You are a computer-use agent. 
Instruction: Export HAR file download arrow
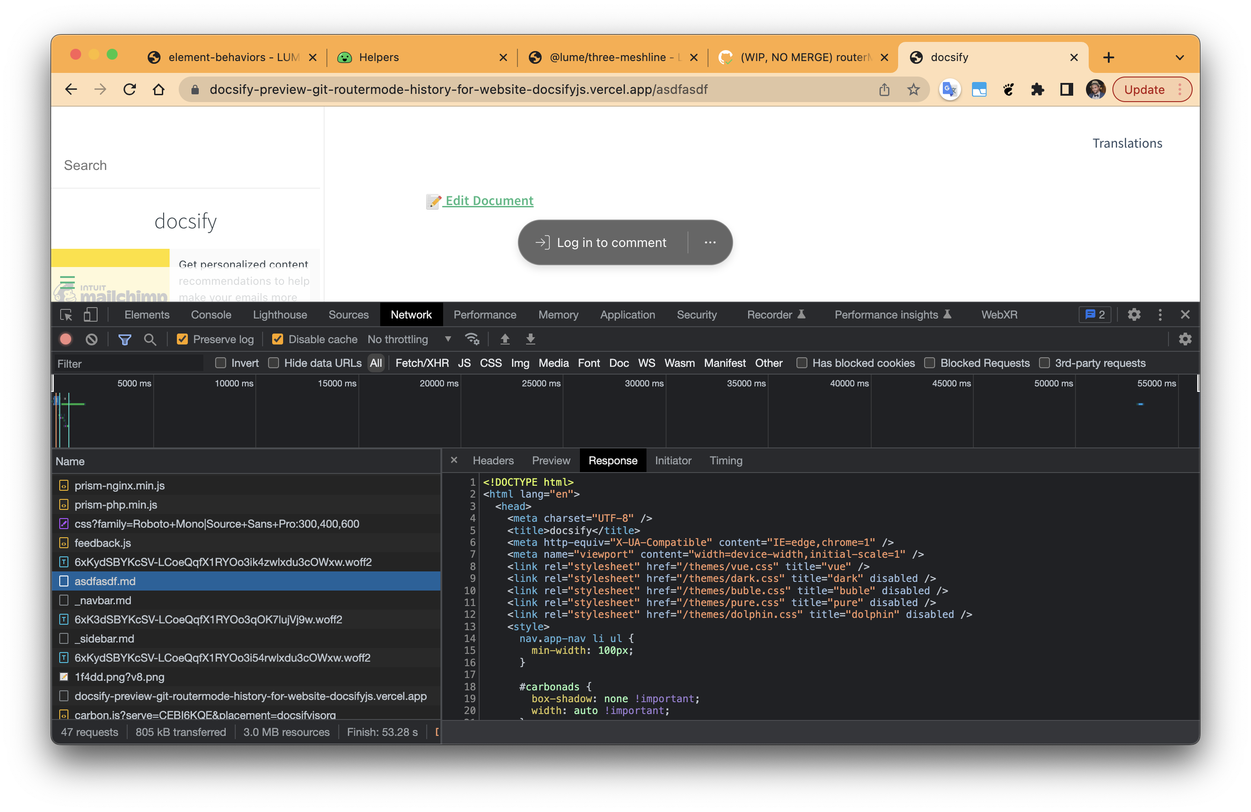(x=530, y=339)
